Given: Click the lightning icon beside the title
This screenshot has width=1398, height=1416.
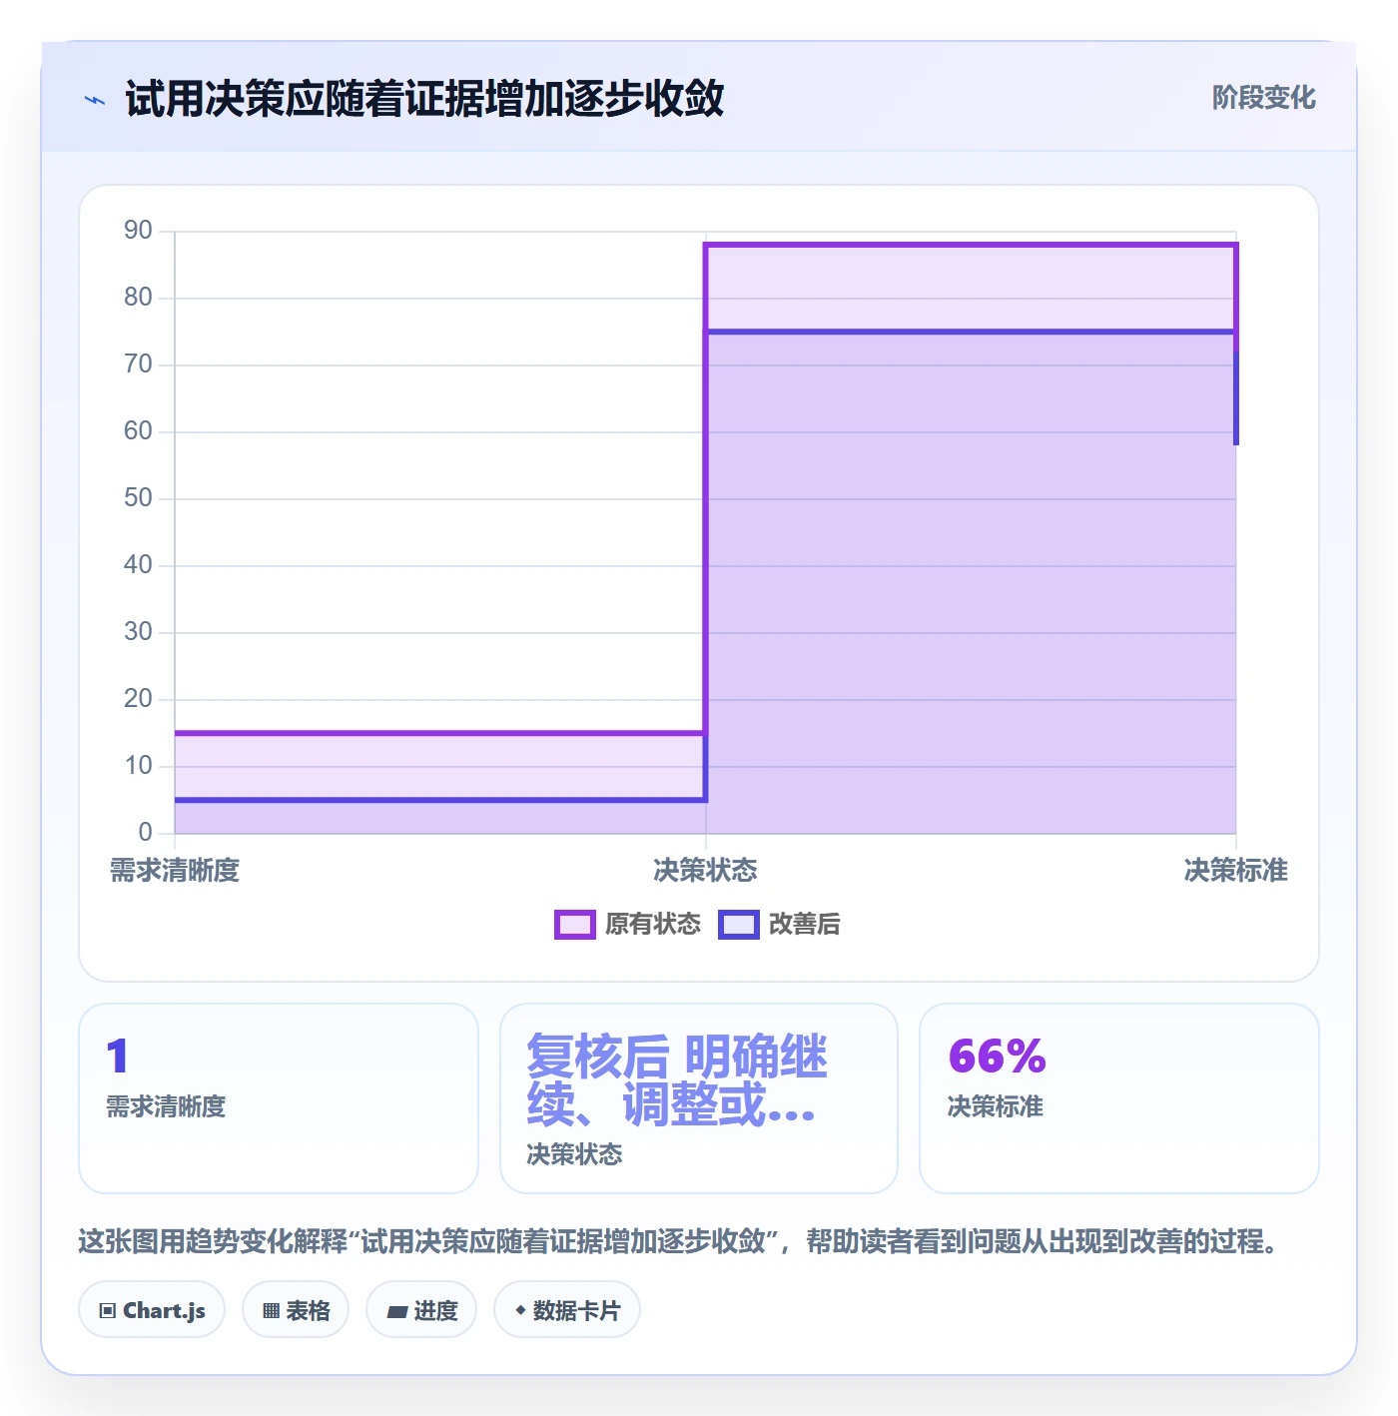Looking at the screenshot, I should click(x=95, y=100).
